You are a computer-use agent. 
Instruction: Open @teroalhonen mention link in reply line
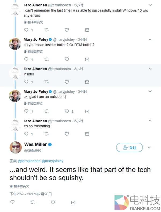(29, 161)
